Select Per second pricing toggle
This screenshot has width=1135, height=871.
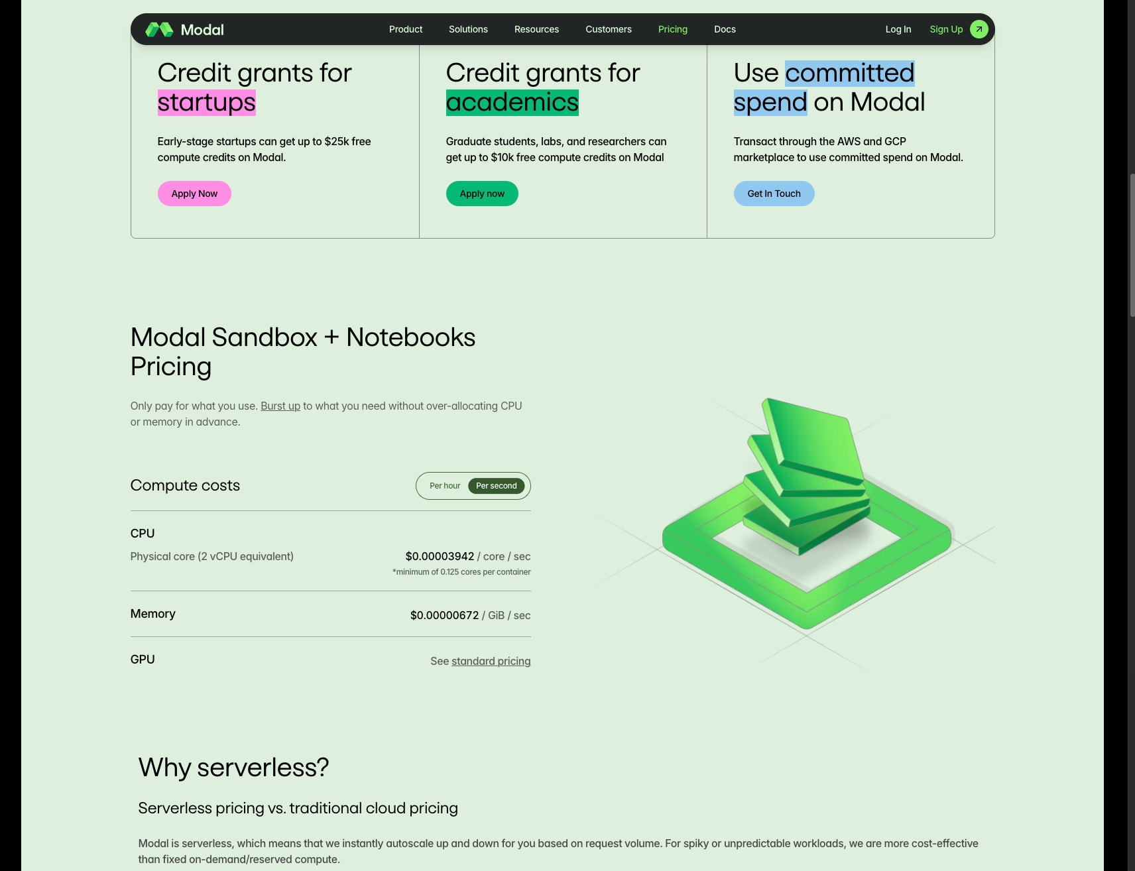coord(496,486)
